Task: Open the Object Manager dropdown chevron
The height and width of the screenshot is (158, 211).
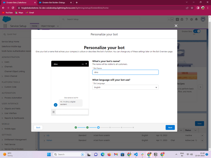Action: click(x=58, y=26)
